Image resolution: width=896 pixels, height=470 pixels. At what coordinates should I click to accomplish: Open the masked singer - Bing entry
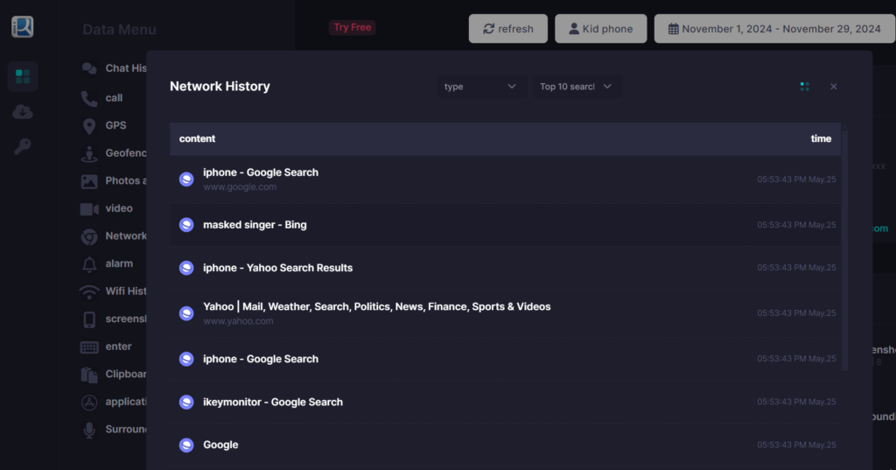pos(505,225)
